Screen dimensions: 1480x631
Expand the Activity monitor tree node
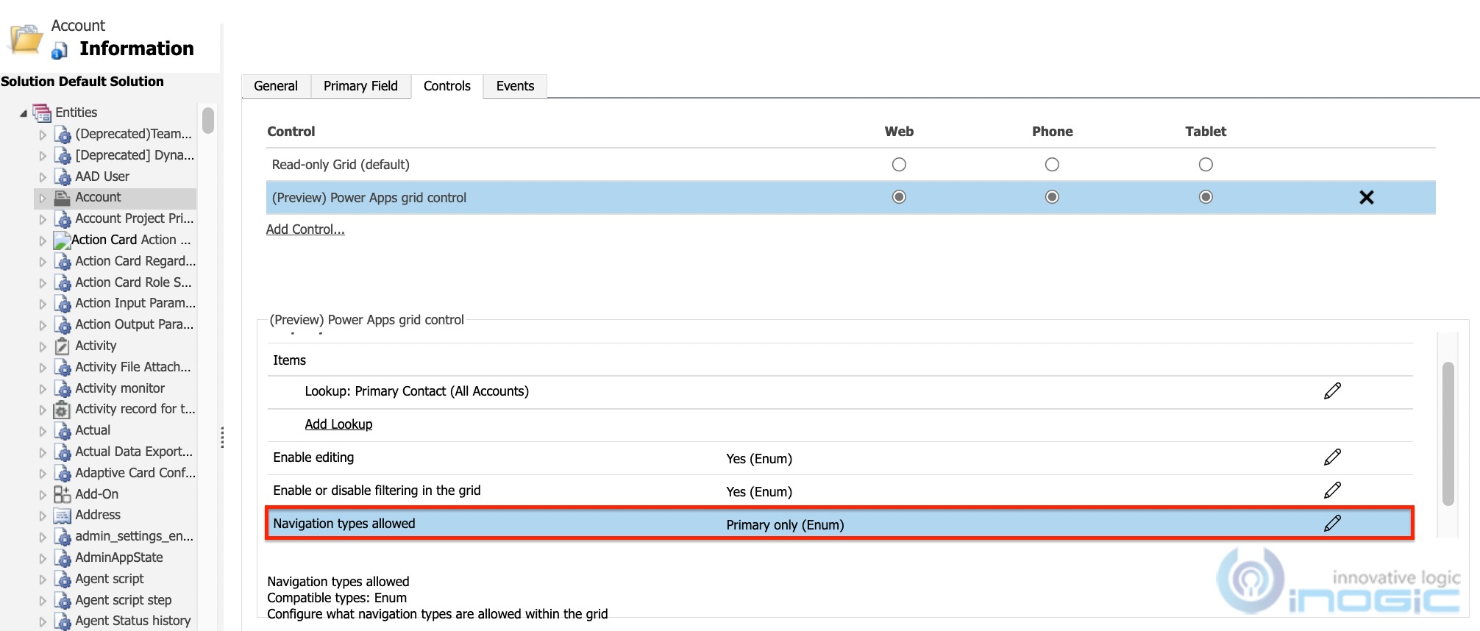point(43,389)
